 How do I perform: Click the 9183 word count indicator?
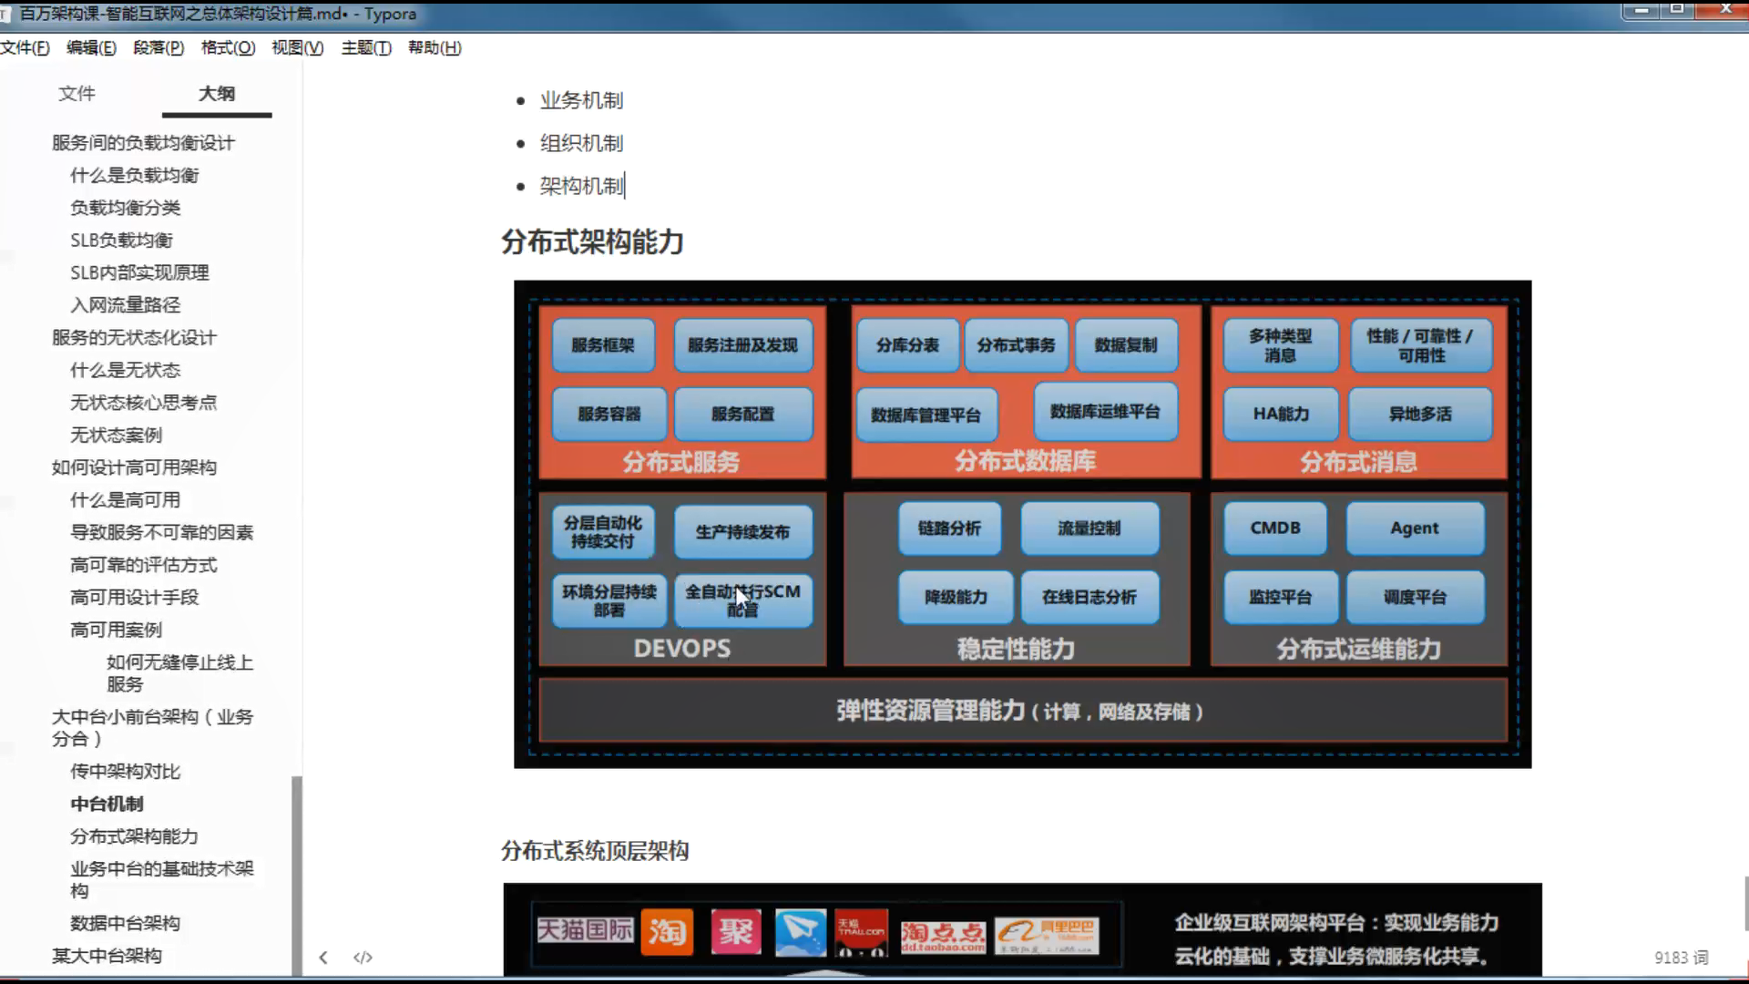[1681, 958]
